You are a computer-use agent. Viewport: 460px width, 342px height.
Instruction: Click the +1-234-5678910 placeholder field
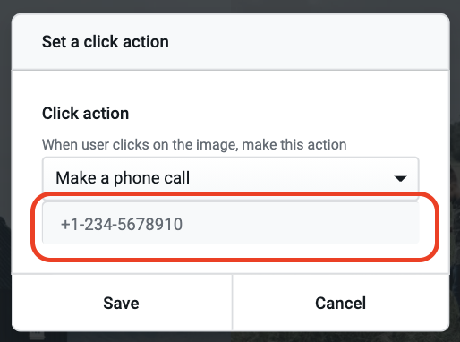point(231,223)
